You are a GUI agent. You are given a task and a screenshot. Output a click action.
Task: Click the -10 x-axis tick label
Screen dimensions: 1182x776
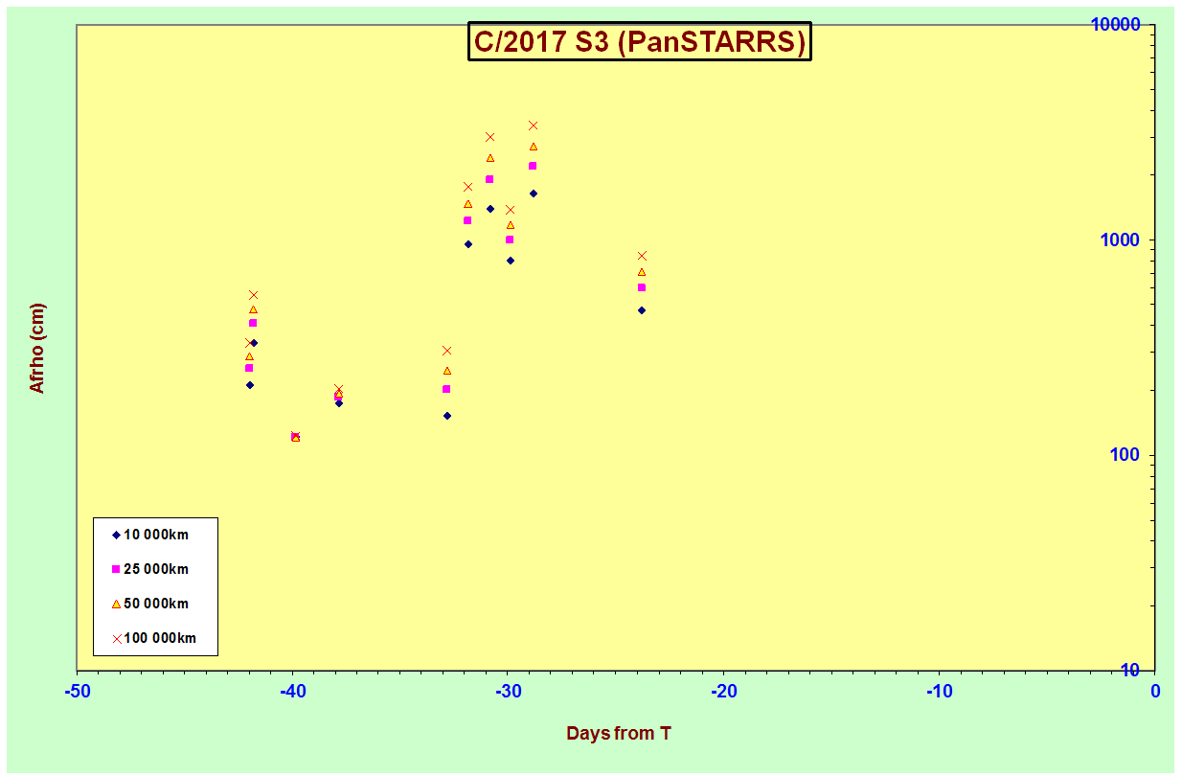point(940,692)
